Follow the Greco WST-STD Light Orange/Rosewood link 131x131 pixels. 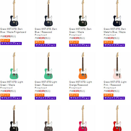point(81,84)
